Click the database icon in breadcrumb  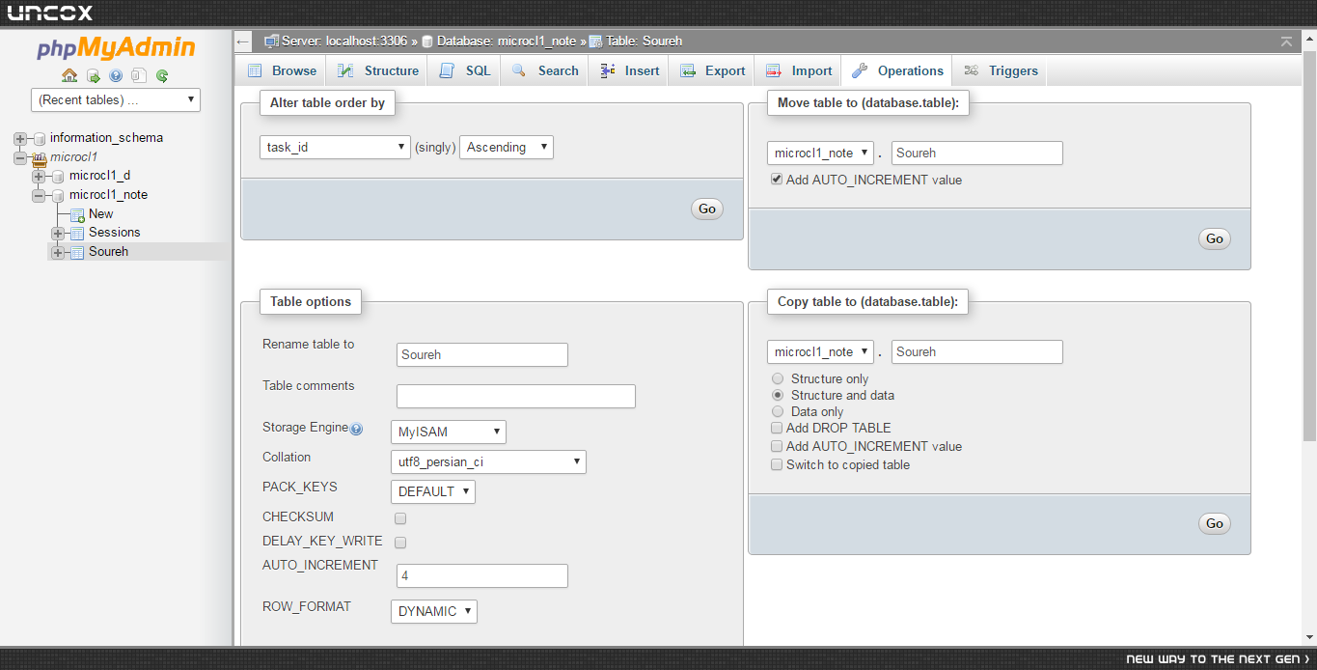pyautogui.click(x=427, y=42)
